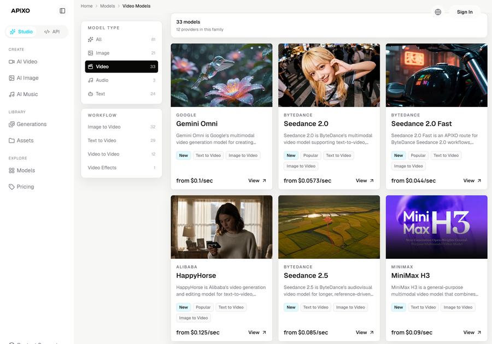Viewport: 492px width, 344px height.
Task: Click the Image model type icon
Action: [90, 53]
